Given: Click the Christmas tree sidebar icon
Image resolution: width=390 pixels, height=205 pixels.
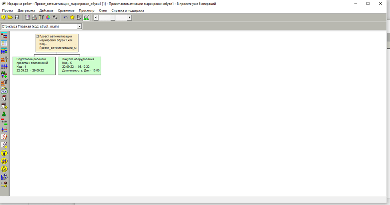Looking at the screenshot, I should tap(4, 114).
